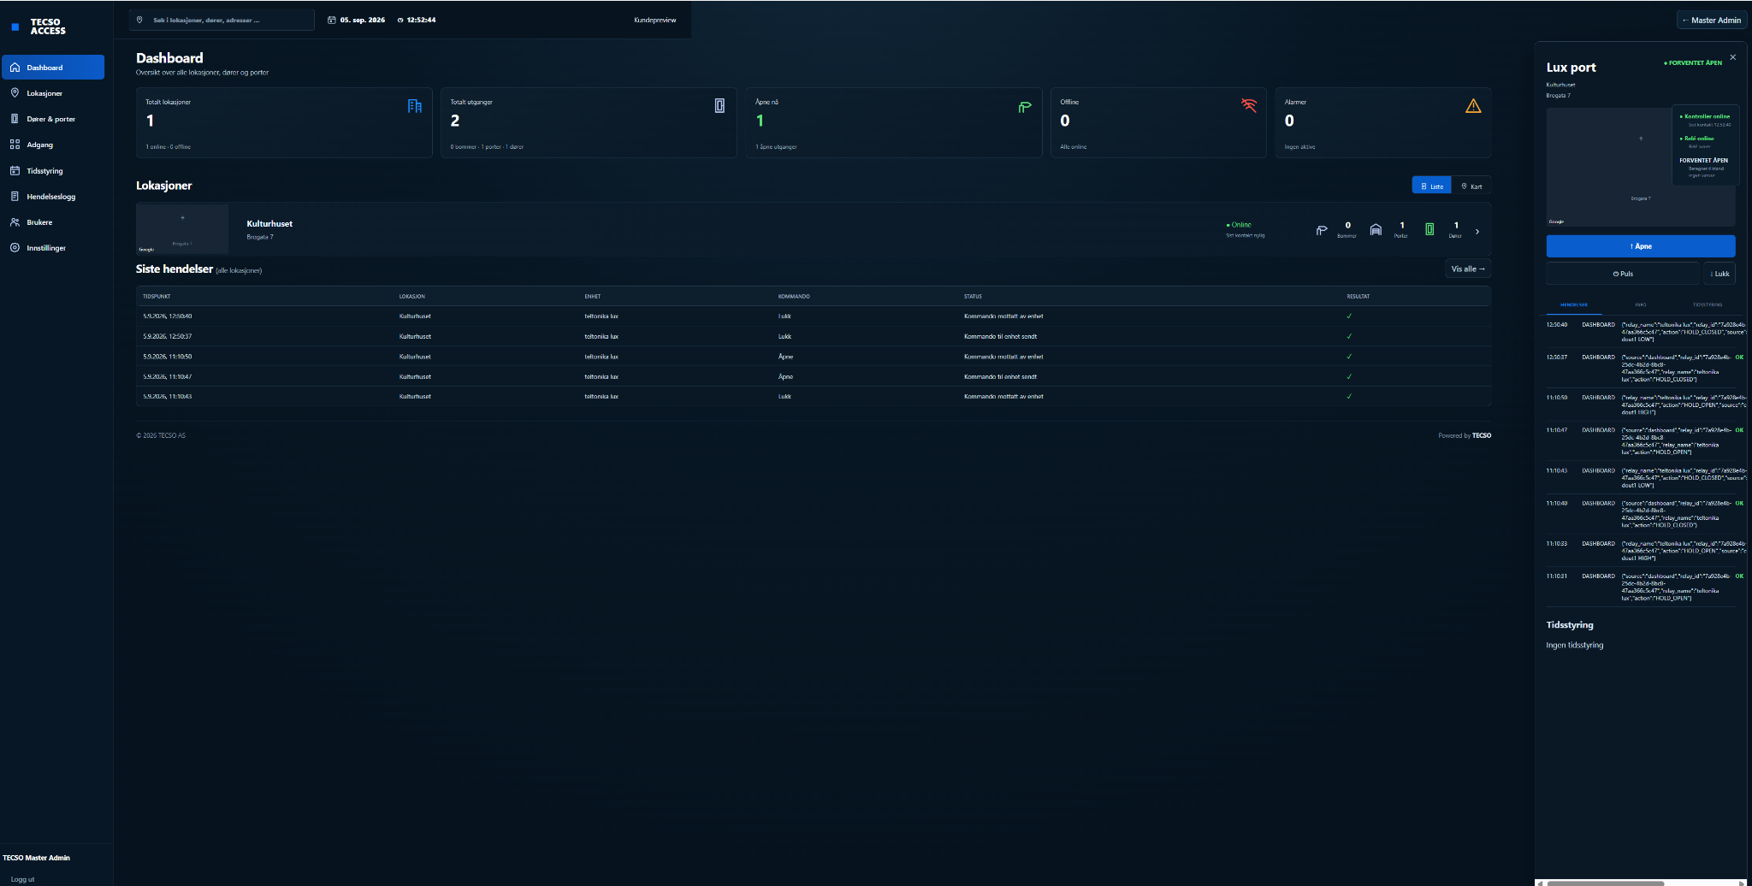Open the Kulturhuset map thumbnail
1752x886 pixels.
pyautogui.click(x=182, y=228)
